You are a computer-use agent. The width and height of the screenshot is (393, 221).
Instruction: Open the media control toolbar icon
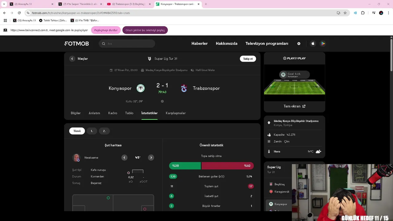[x=374, y=13]
